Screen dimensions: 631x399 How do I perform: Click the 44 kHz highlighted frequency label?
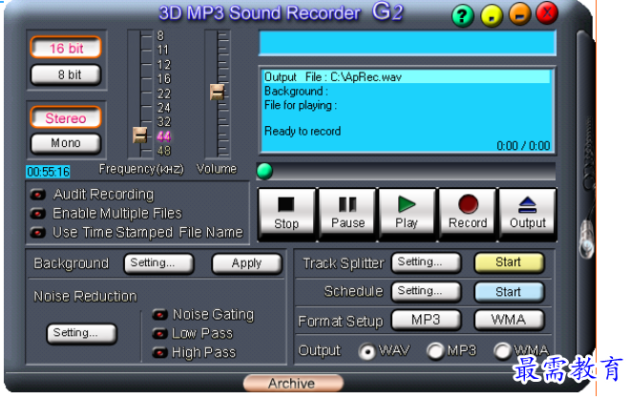point(164,136)
